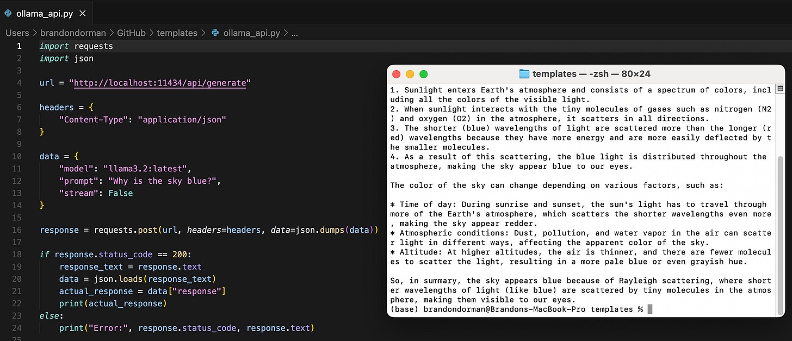The image size is (792, 341).
Task: Click on 'import requests' code line
Action: click(76, 46)
